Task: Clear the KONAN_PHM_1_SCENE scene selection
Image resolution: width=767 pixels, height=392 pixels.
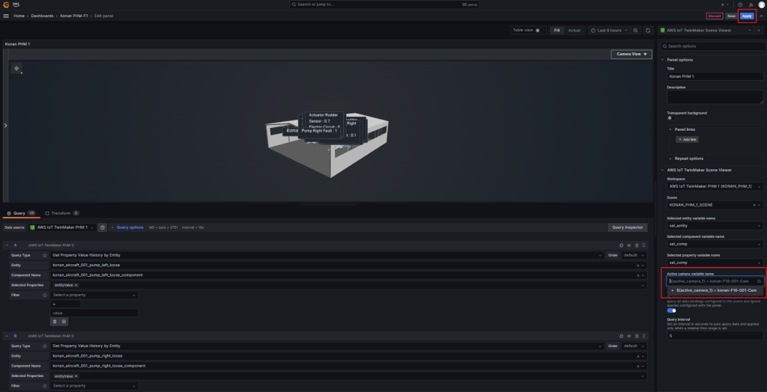Action: pos(754,205)
